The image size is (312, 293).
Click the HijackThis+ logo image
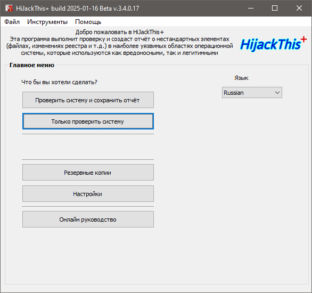point(273,44)
